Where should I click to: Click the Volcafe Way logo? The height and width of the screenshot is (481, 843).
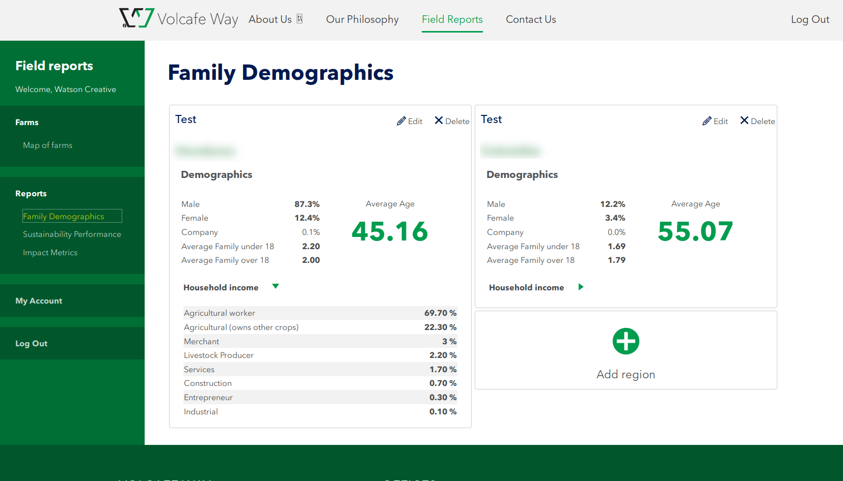coord(178,19)
